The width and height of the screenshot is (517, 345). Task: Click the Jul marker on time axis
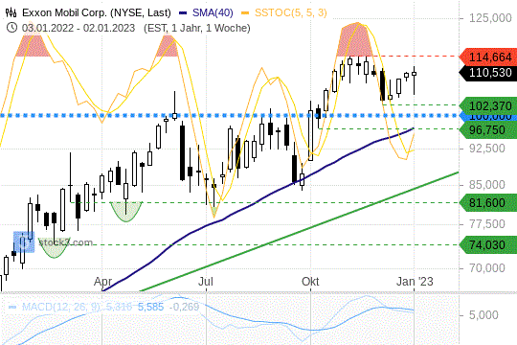pos(206,282)
